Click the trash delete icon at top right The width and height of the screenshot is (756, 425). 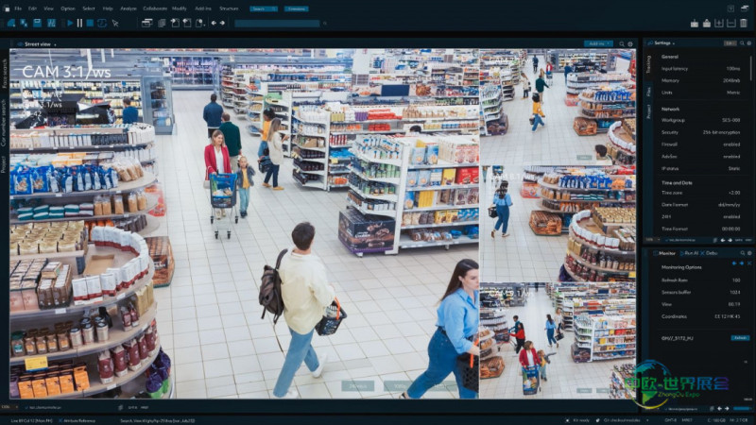click(x=746, y=23)
